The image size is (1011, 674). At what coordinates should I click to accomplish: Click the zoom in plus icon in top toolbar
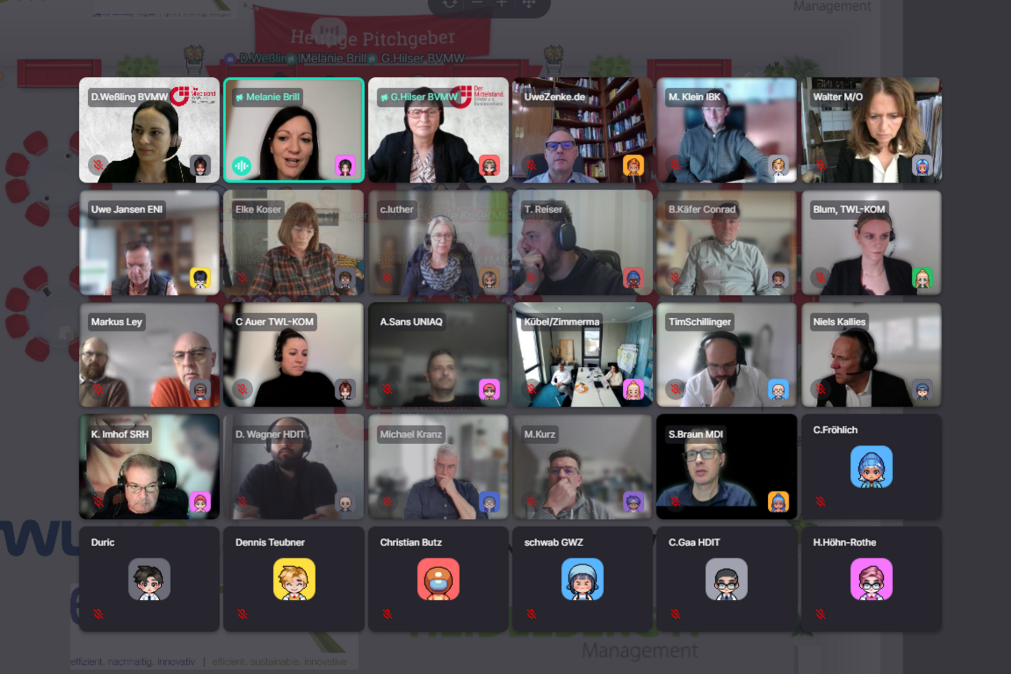(x=502, y=3)
